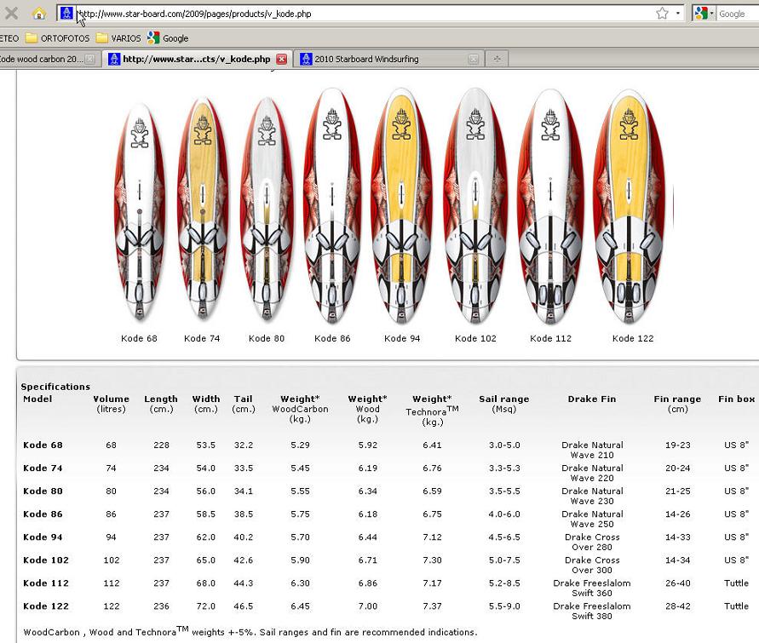Click the Kode 68 board image
The height and width of the screenshot is (643, 759).
click(140, 213)
